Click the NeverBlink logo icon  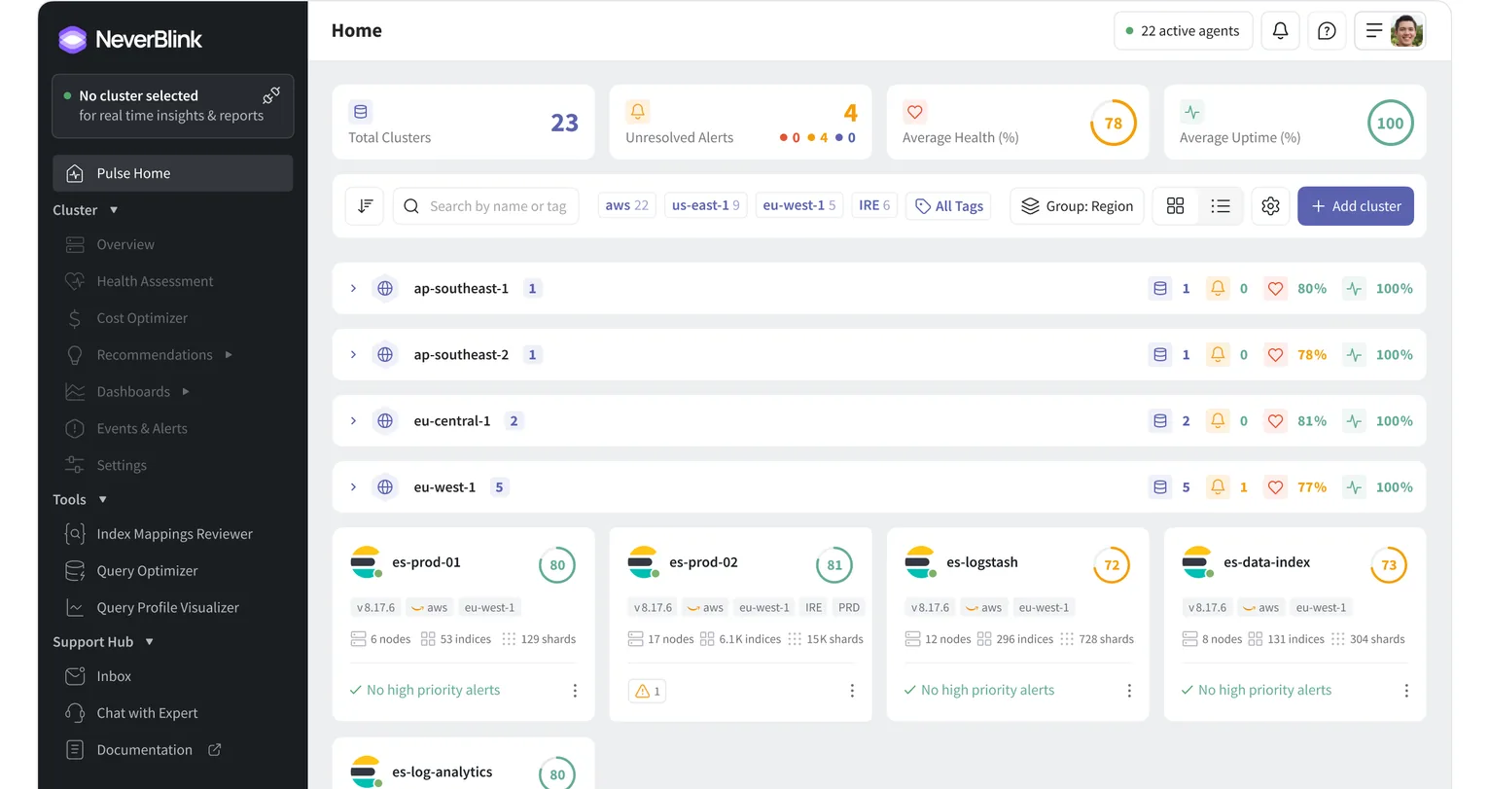[73, 39]
